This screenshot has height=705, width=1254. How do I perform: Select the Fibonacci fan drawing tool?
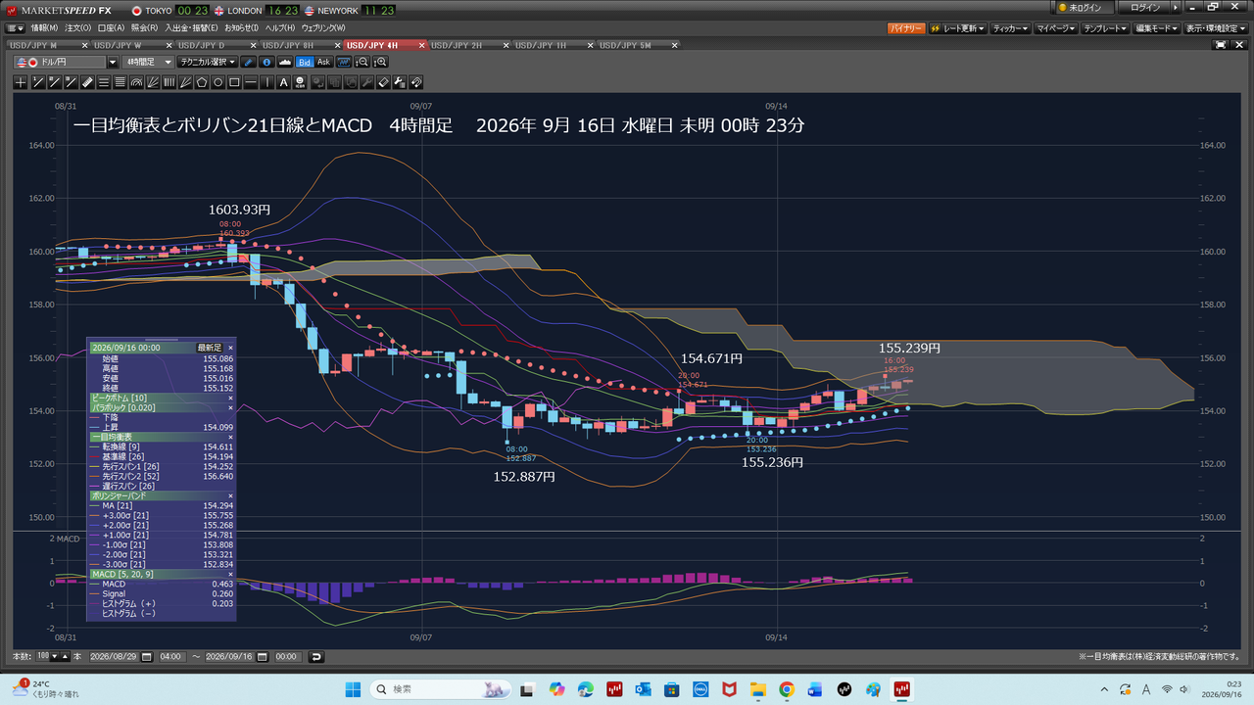click(x=153, y=82)
